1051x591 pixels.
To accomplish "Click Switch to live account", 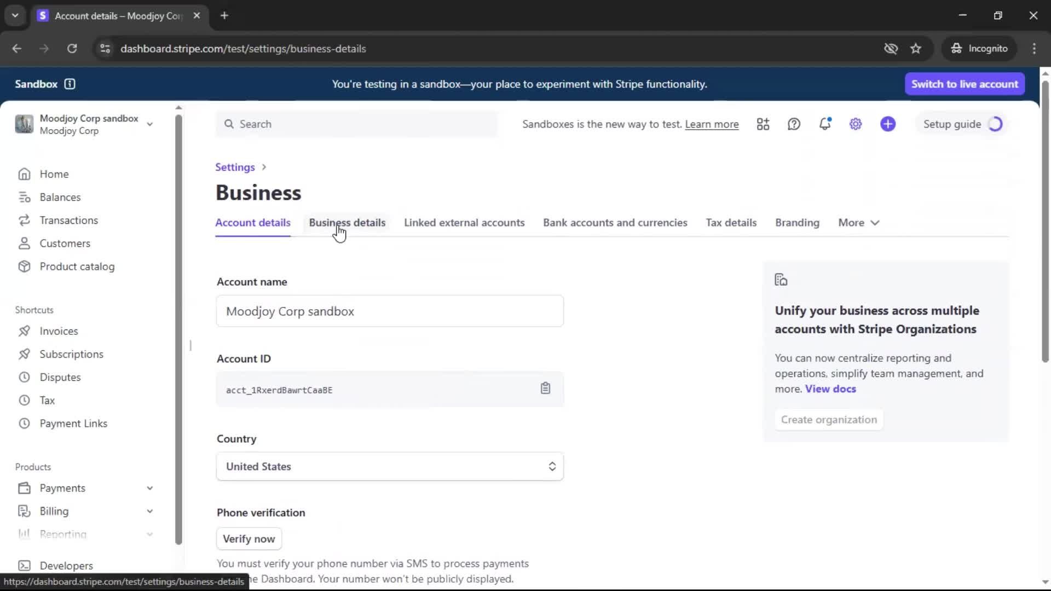I will click(x=965, y=84).
